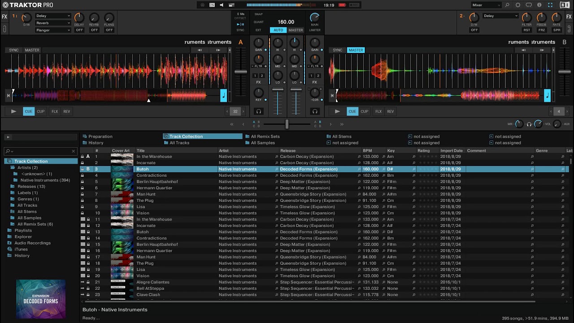
Task: Sort the track list by BPM column
Action: [x=367, y=151]
